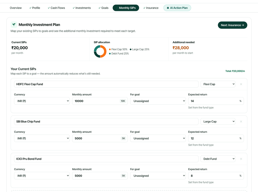Click the ₹28,000 Additional needed value

point(181,48)
